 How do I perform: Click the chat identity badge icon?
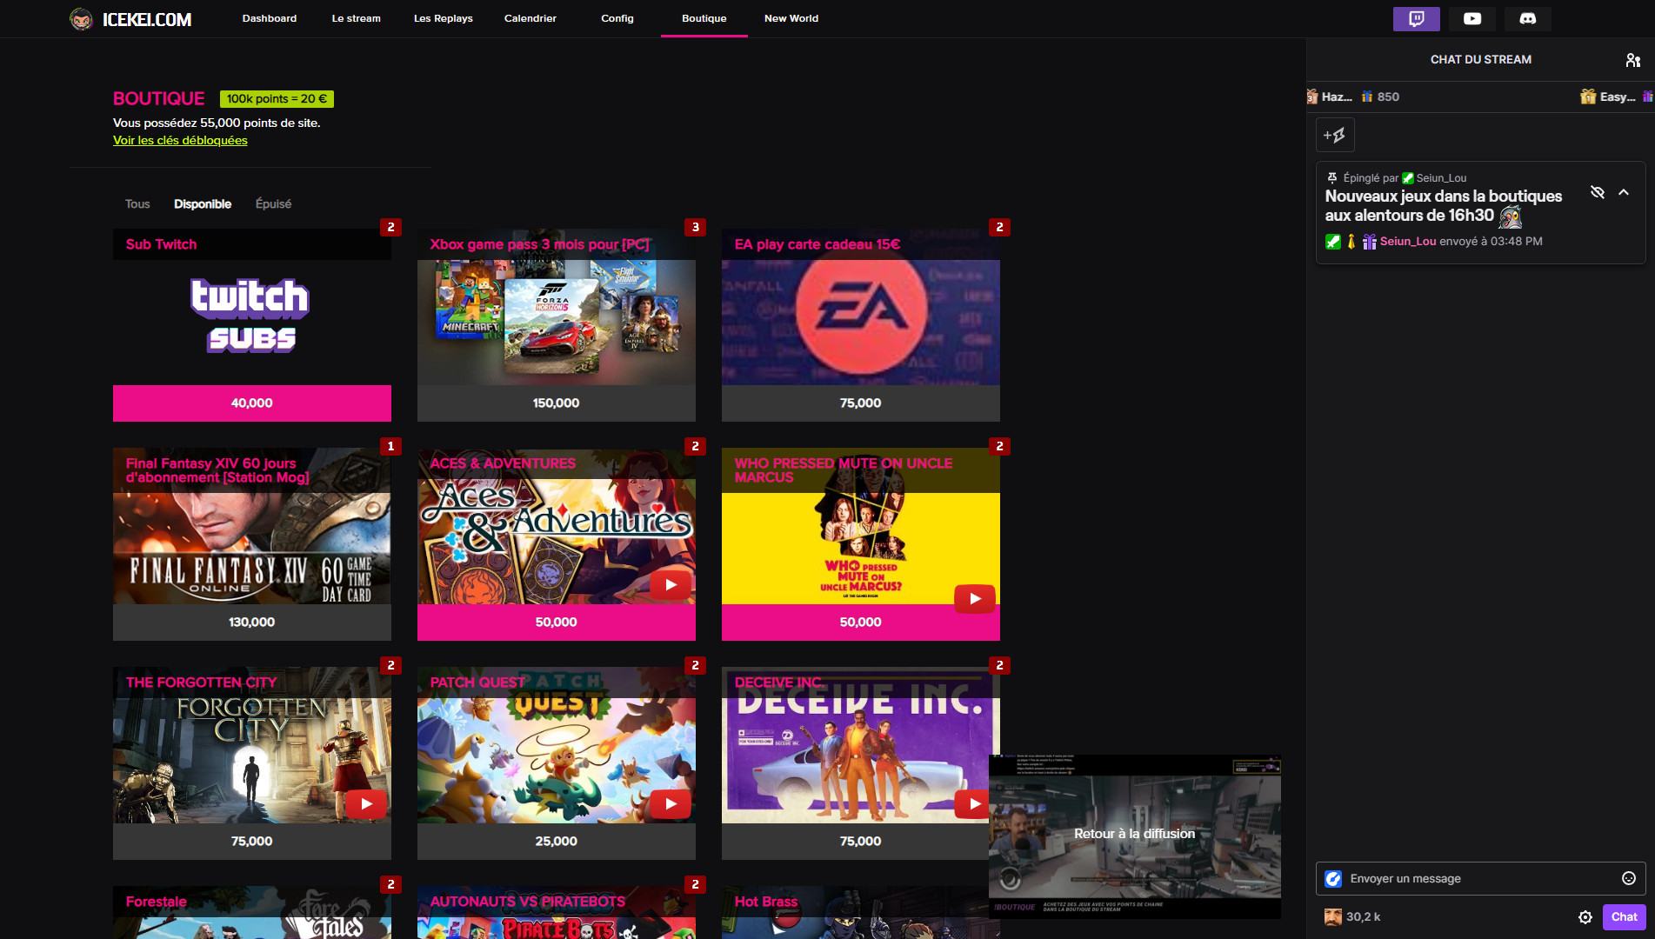tap(1333, 878)
